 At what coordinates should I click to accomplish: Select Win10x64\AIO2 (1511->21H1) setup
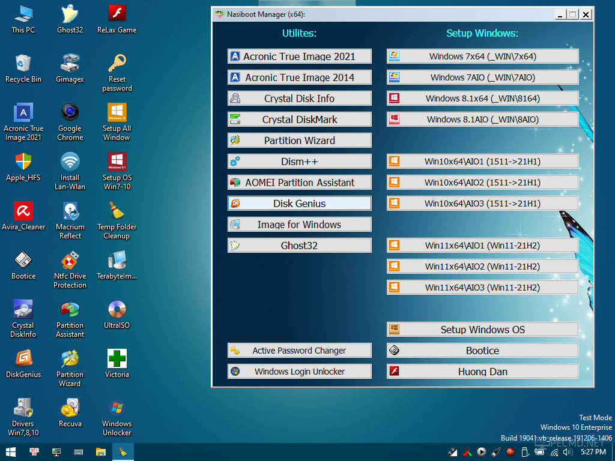[x=482, y=182]
